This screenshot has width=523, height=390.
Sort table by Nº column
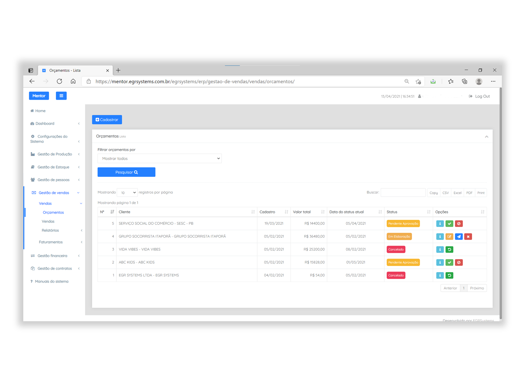tap(107, 212)
